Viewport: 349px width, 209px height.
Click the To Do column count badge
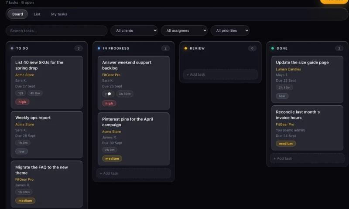[x=79, y=48]
